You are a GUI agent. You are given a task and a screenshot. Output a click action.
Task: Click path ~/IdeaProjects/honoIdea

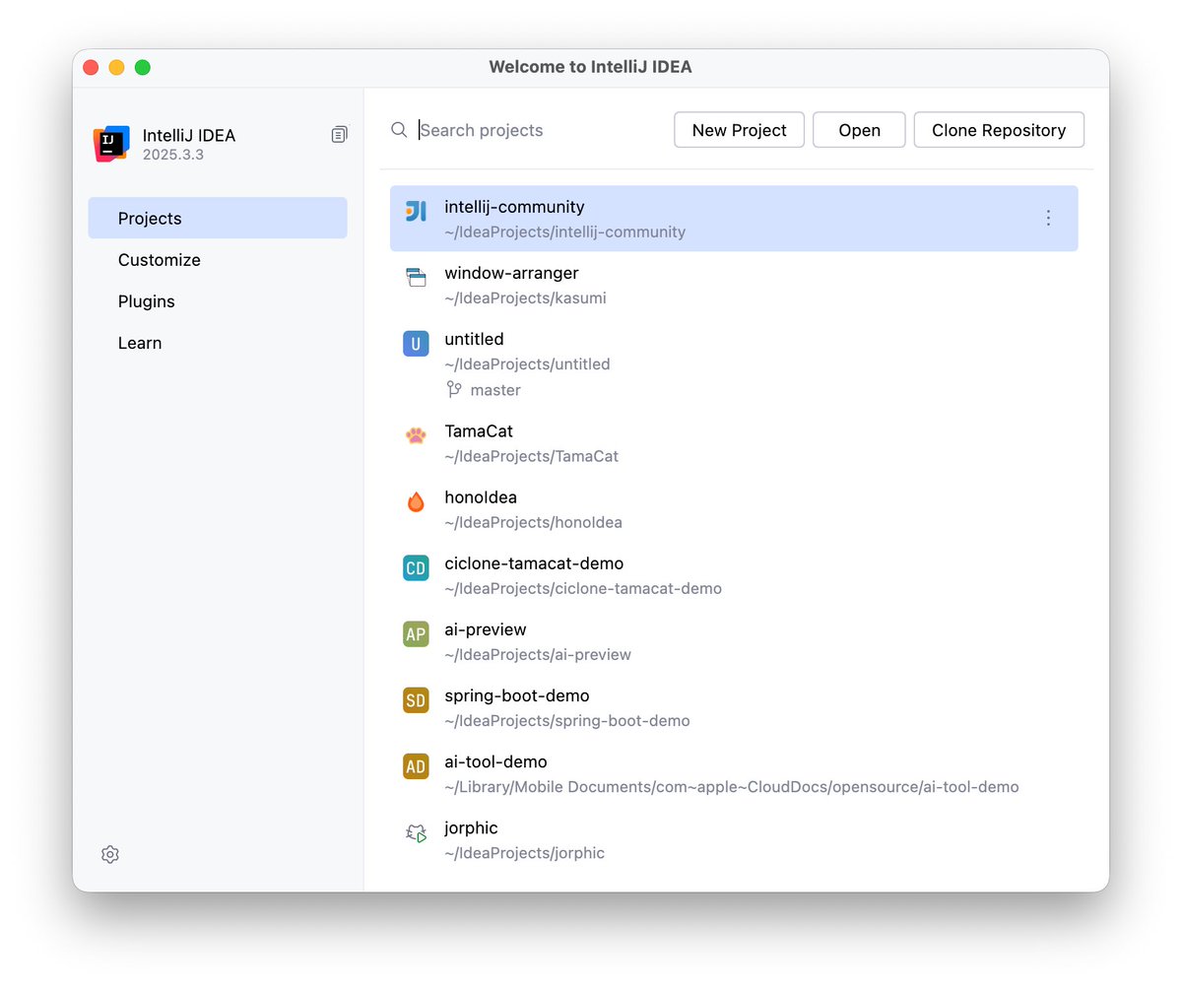tap(533, 523)
